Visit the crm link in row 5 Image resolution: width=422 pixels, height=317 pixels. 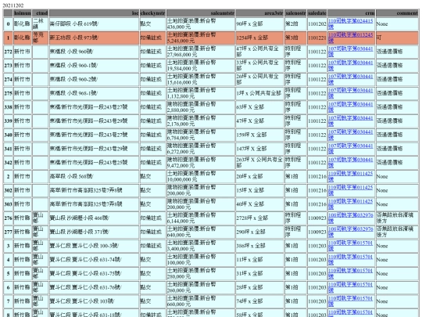click(351, 274)
